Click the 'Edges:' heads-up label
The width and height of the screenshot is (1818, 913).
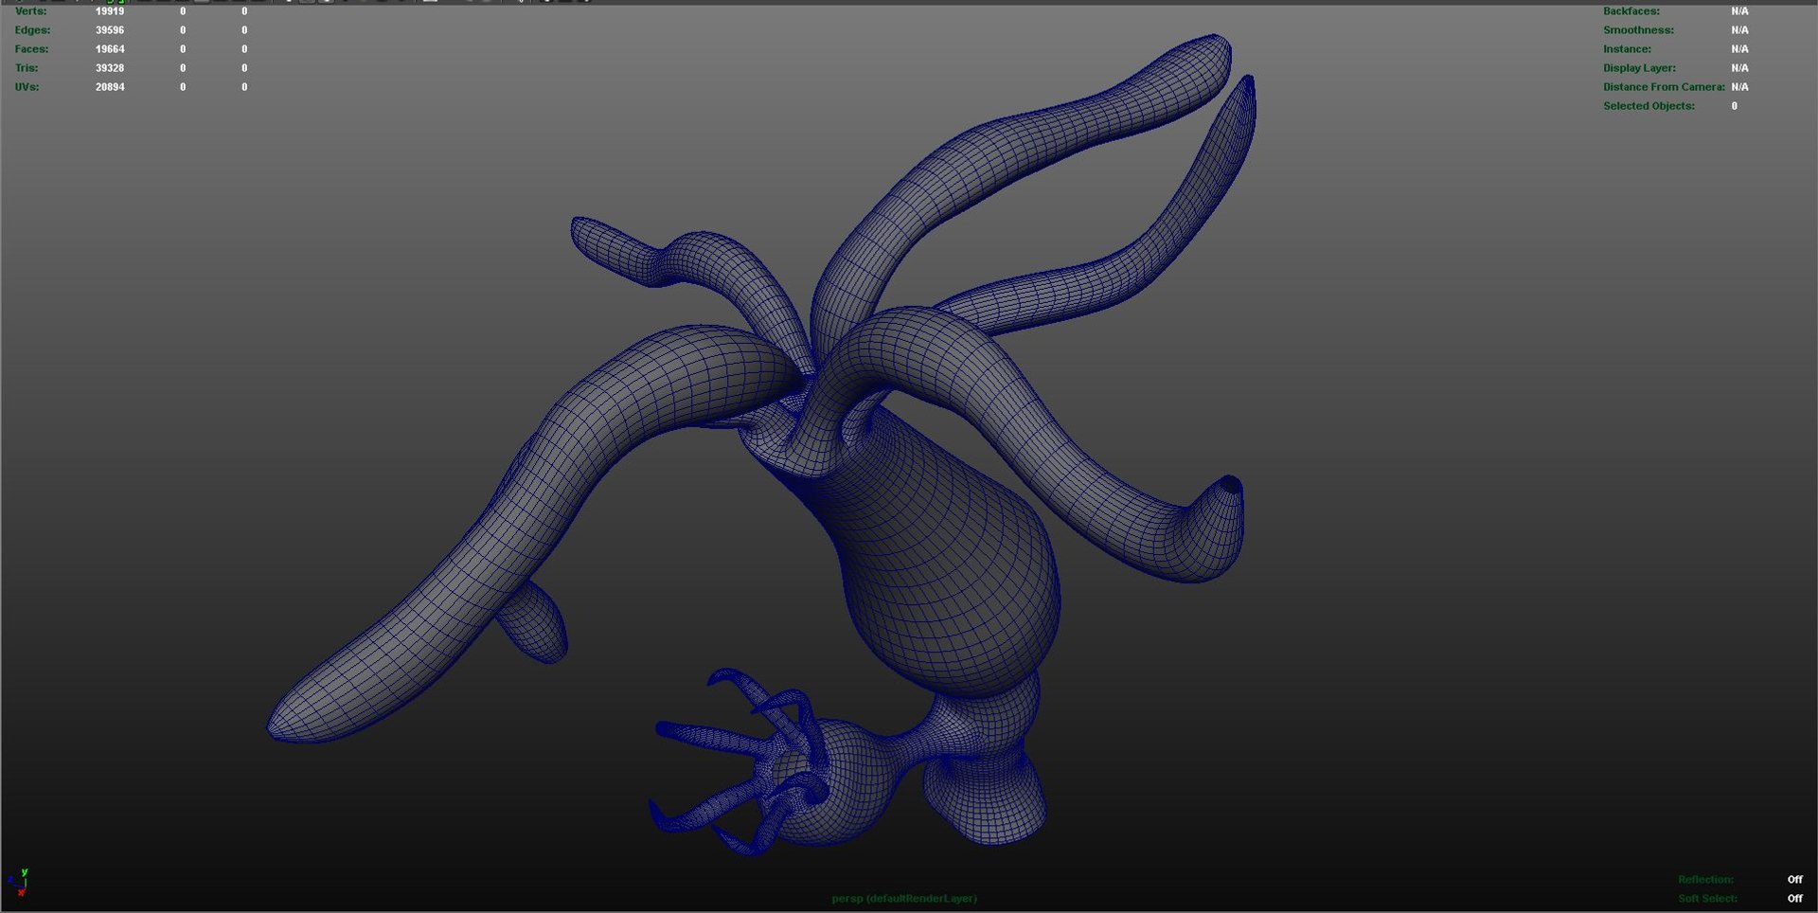(32, 30)
